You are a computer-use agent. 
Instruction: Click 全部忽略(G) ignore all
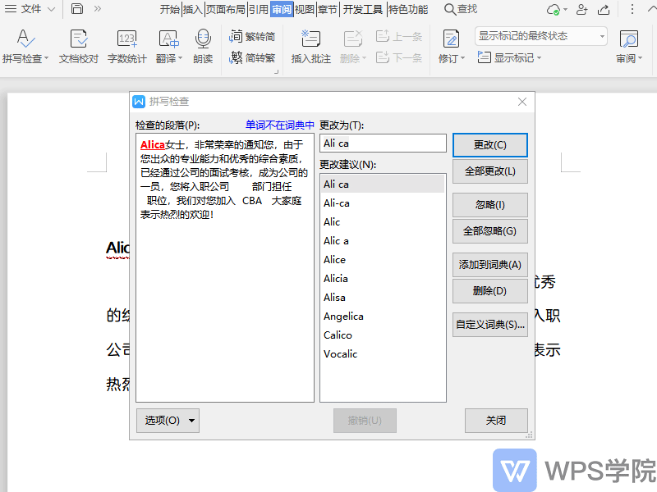(489, 231)
